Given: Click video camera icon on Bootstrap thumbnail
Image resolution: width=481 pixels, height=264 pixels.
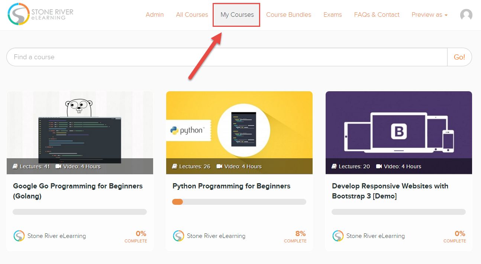Looking at the screenshot, I should click(x=379, y=166).
